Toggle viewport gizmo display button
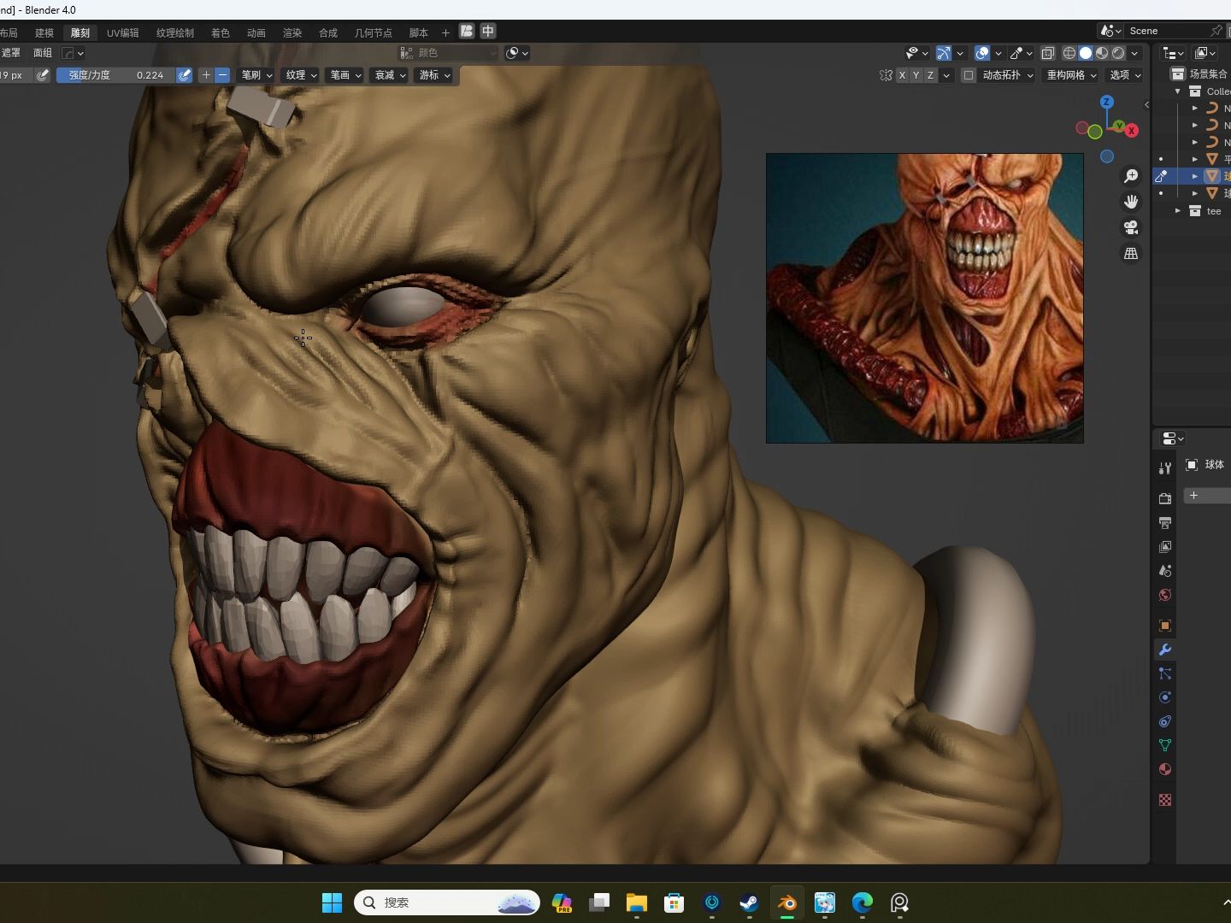Viewport: 1231px width, 923px height. (x=944, y=53)
